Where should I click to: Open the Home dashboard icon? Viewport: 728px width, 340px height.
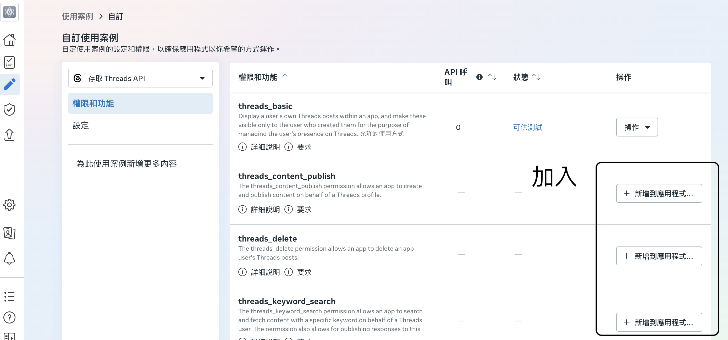click(x=9, y=40)
